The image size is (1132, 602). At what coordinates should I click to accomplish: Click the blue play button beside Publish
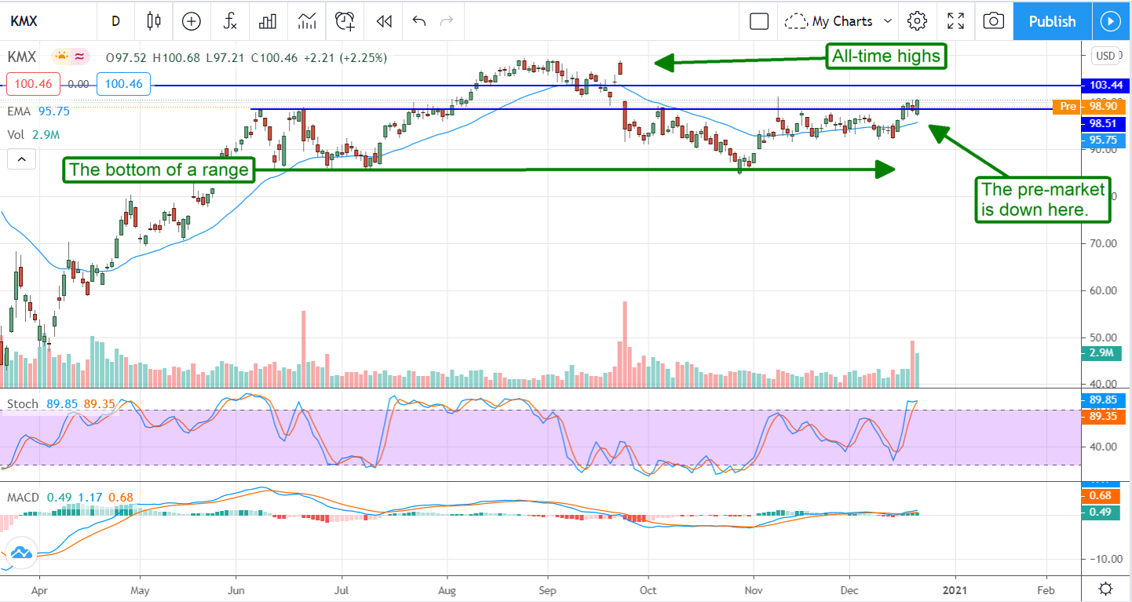click(1110, 21)
